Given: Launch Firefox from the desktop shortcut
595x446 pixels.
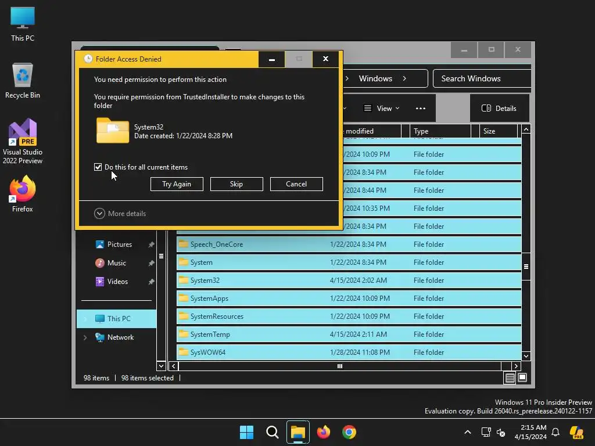Looking at the screenshot, I should (x=23, y=194).
